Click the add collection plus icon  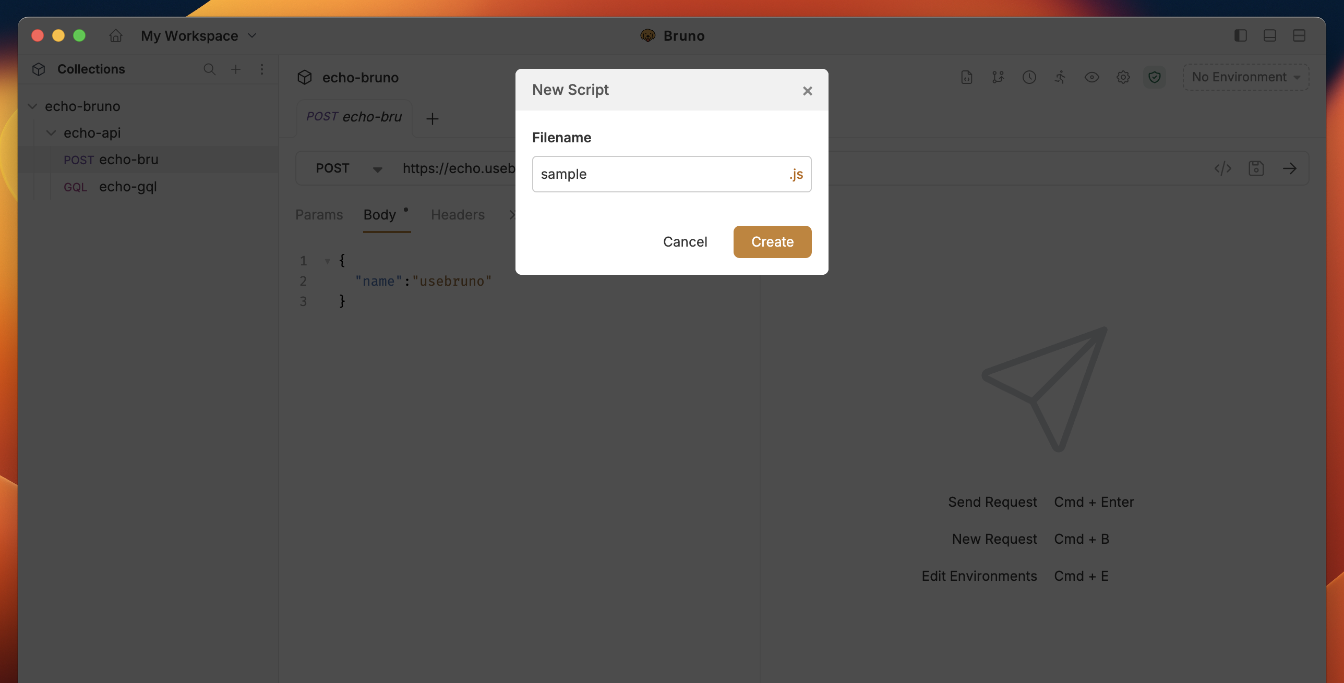(236, 69)
